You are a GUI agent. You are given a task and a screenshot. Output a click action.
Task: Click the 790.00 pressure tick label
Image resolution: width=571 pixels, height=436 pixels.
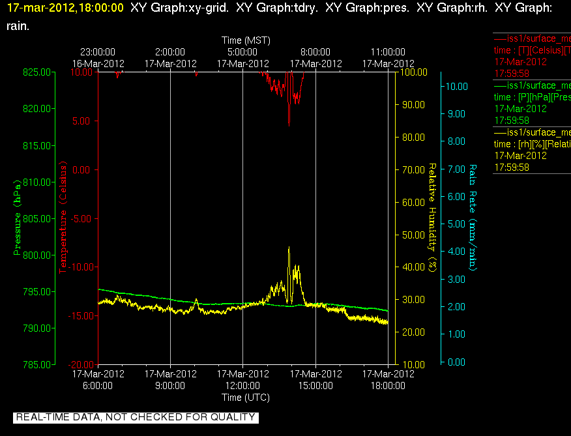click(x=37, y=328)
